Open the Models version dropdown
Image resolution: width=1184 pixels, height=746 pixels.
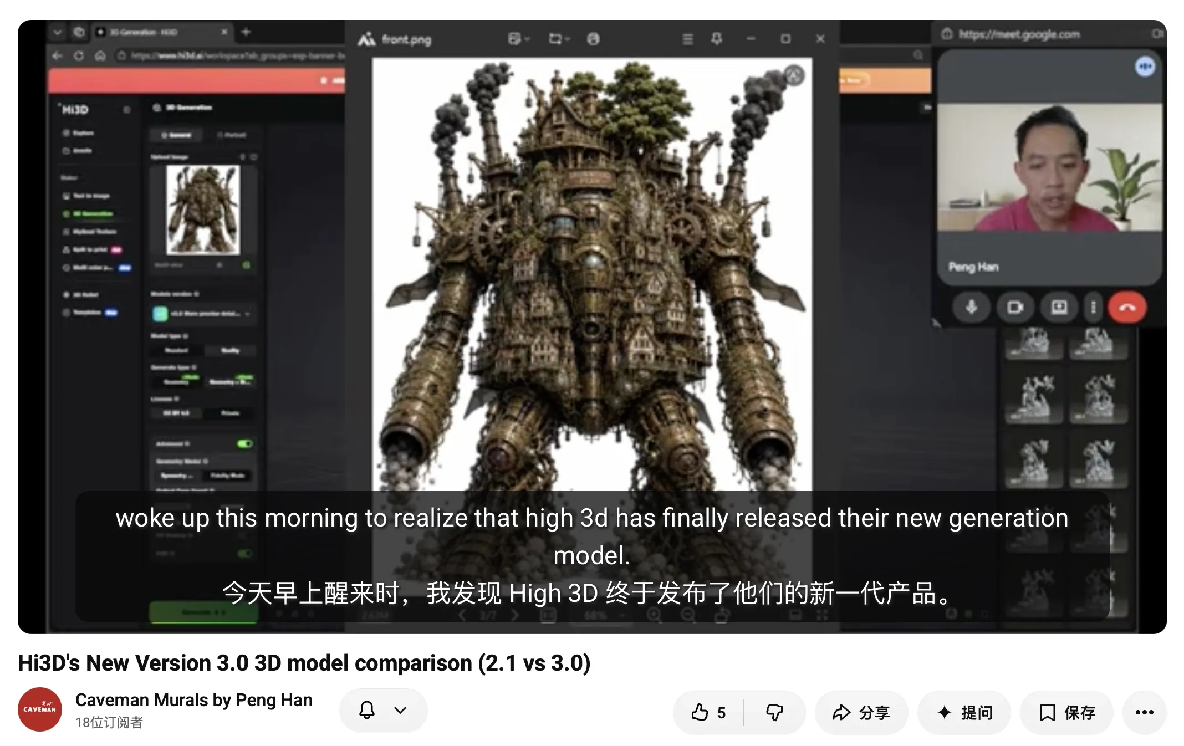click(203, 314)
